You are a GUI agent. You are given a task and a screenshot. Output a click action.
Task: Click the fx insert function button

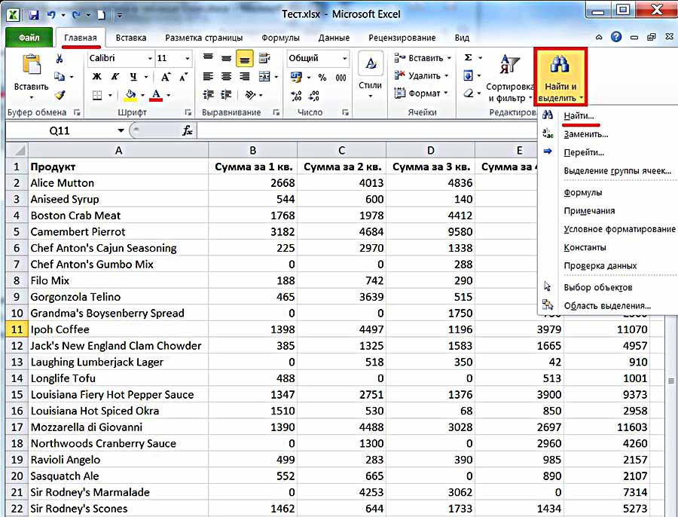[x=188, y=130]
